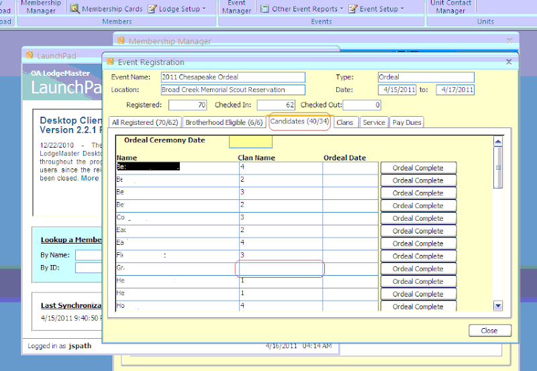The image size is (537, 371).
Task: Click the candidate list scroll down arrow
Action: pyautogui.click(x=498, y=306)
